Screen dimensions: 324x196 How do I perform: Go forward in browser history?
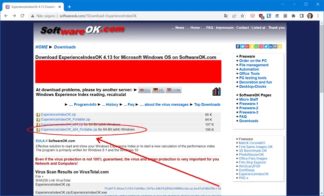pyautogui.click(x=14, y=16)
